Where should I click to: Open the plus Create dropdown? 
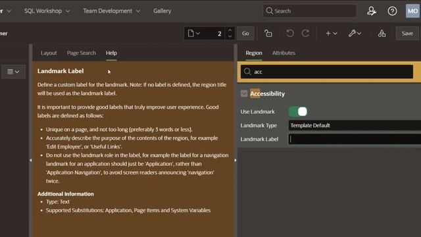pyautogui.click(x=331, y=34)
